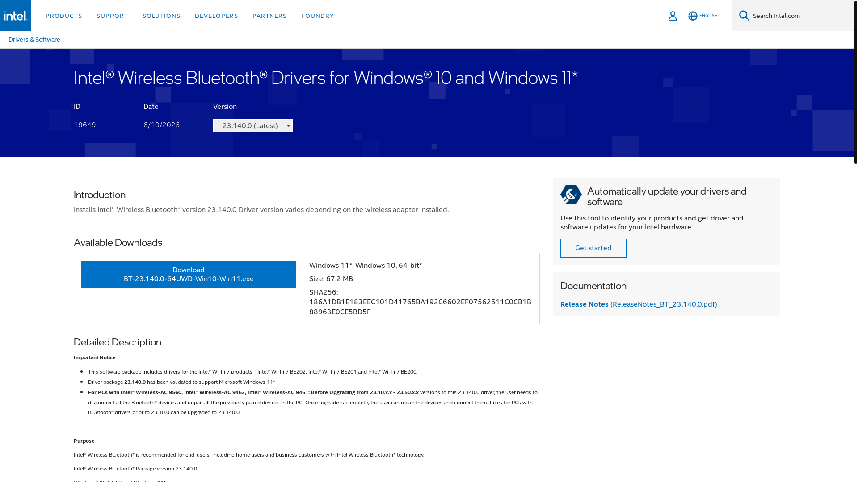
Task: Click the Purpose label
Action: [x=84, y=441]
